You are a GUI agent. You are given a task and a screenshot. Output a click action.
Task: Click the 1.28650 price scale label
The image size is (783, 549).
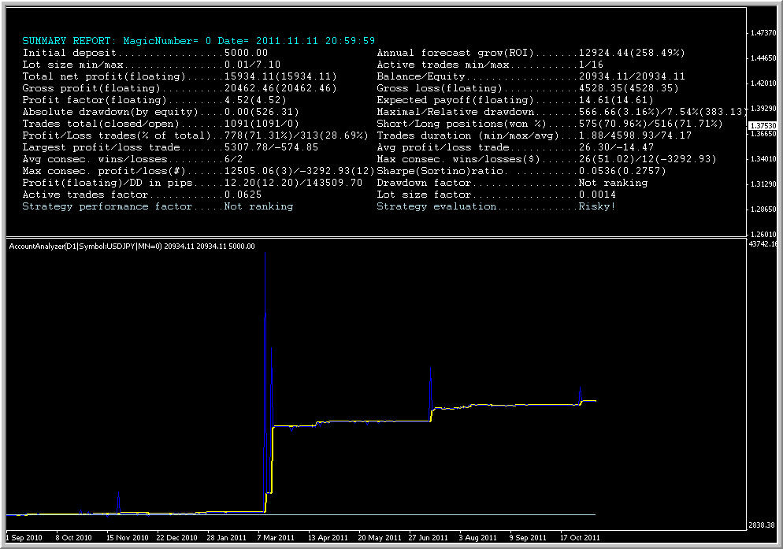point(763,210)
